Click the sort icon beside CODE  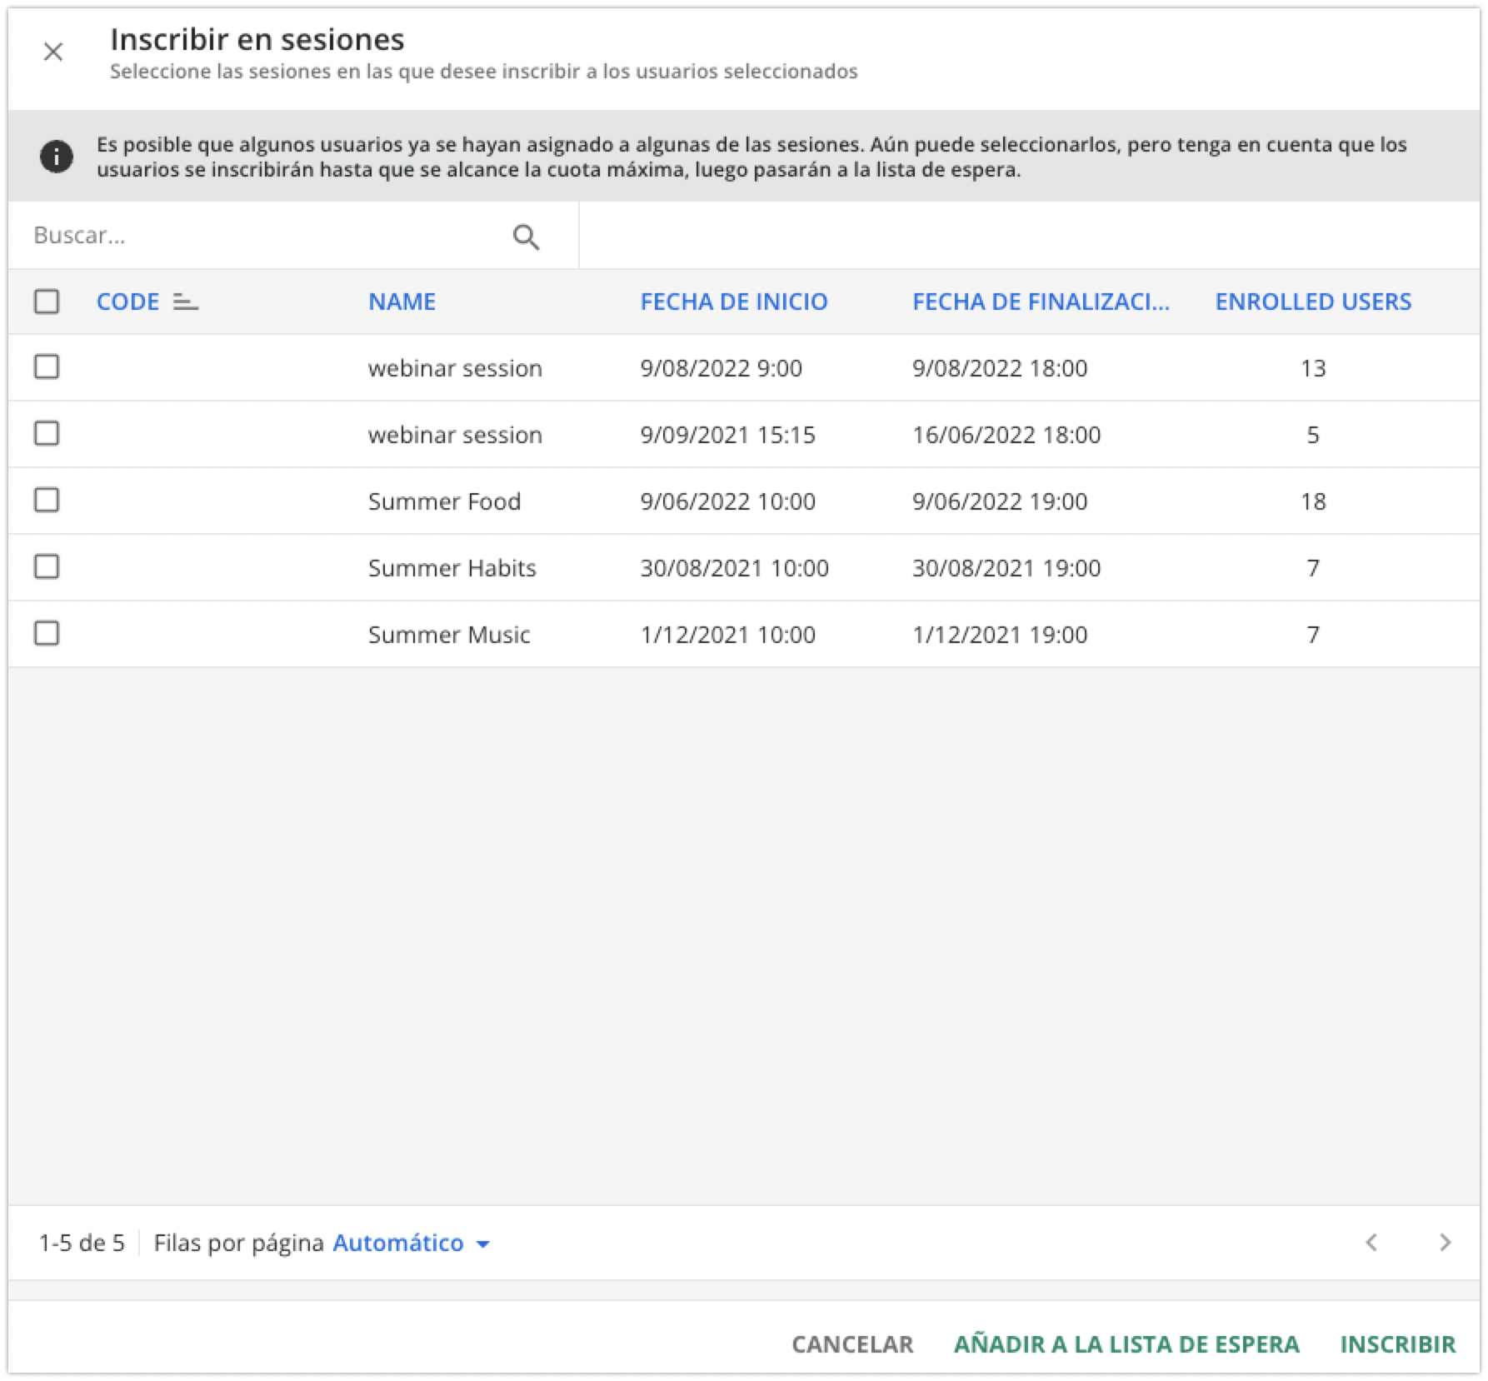coord(185,302)
